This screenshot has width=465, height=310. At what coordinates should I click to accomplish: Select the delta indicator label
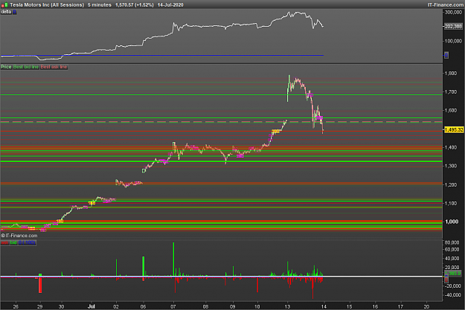6,12
